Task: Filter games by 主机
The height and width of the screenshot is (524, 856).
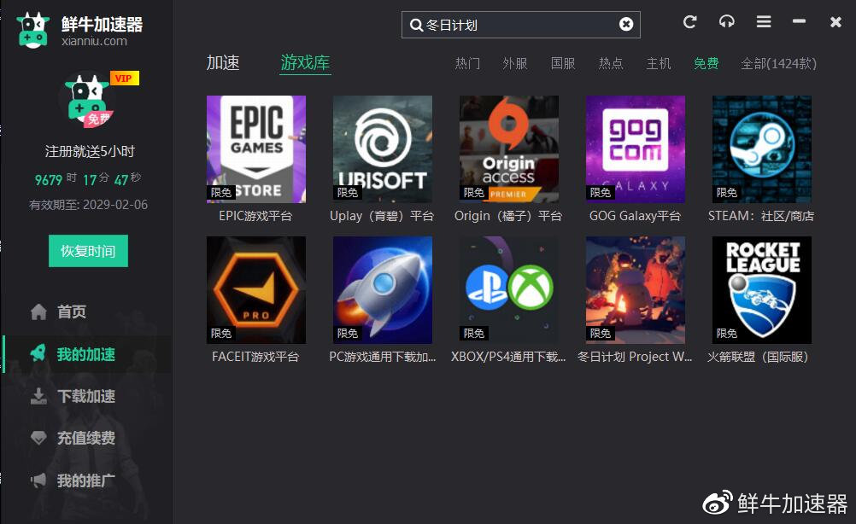Action: click(659, 64)
